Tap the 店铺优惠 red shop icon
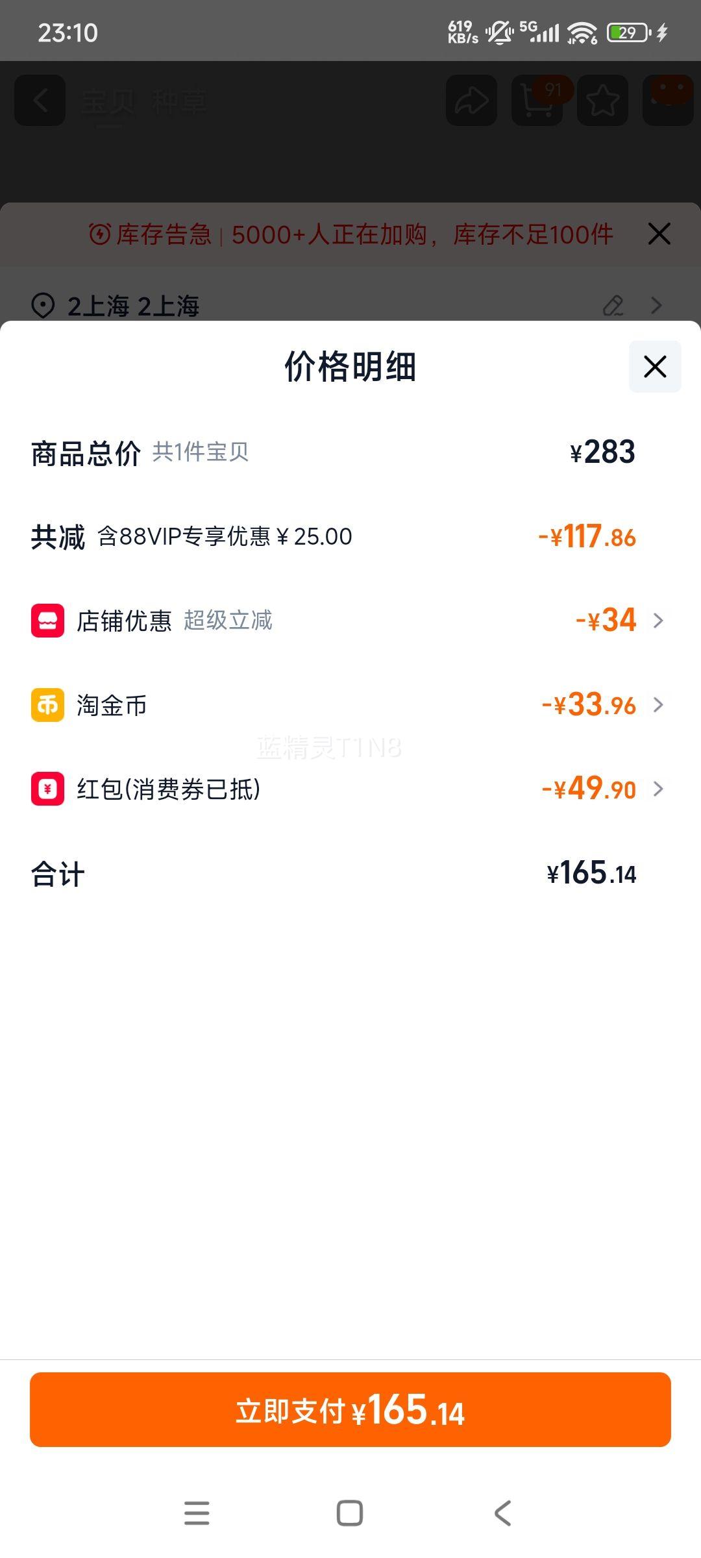701x1558 pixels. 47,621
